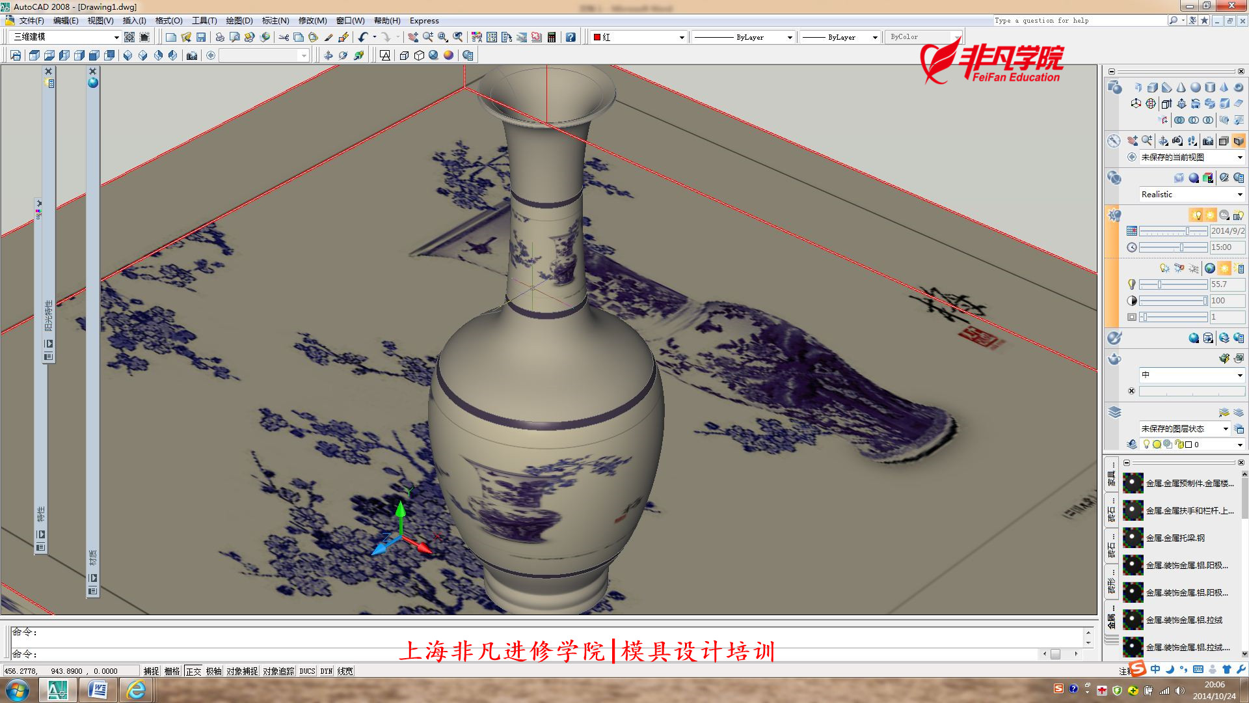Click the Sphere primitive icon in dashboard
The image size is (1249, 703).
point(1196,87)
